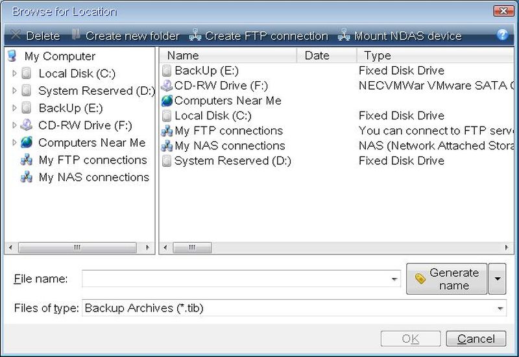
Task: Select Computers Near Me globe in file list
Action: [167, 101]
